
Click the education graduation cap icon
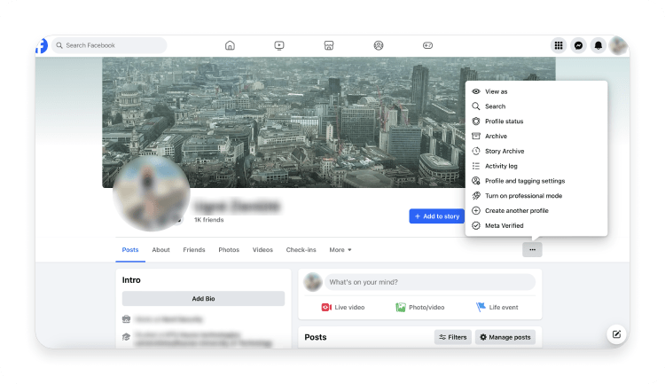coord(127,337)
